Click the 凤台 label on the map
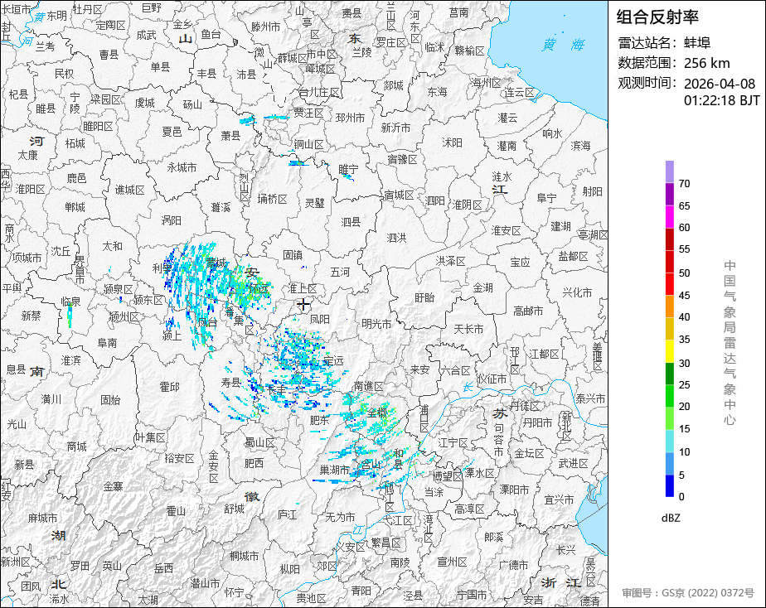 207,322
